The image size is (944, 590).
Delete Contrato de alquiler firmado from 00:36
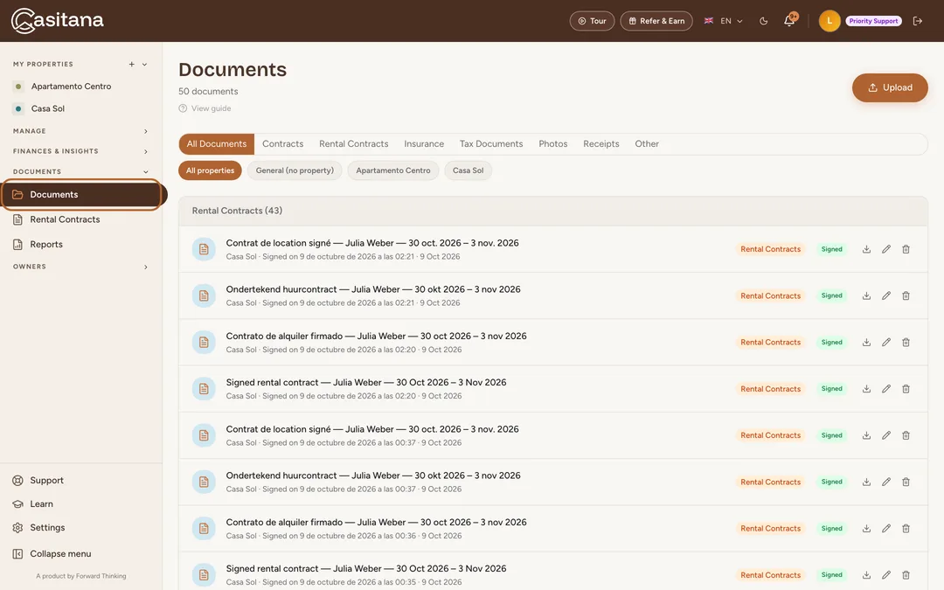[x=906, y=529]
